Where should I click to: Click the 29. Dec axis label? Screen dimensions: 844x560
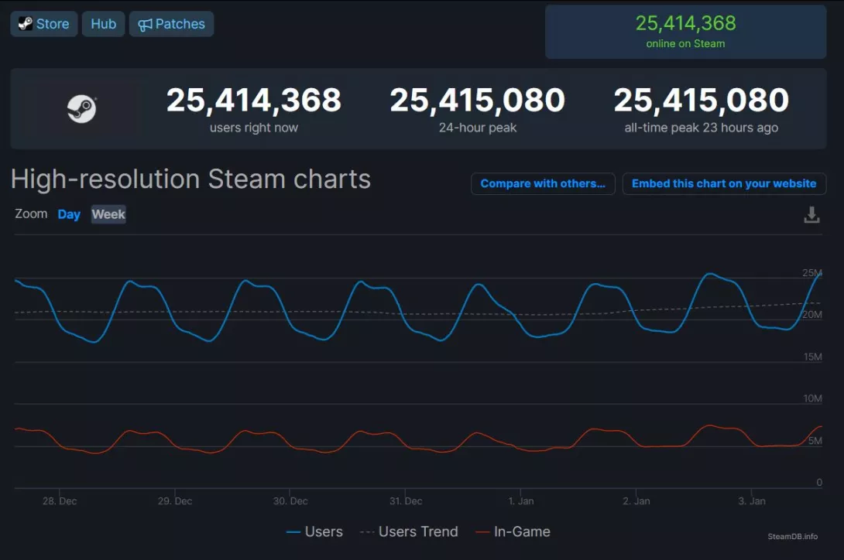(x=175, y=501)
